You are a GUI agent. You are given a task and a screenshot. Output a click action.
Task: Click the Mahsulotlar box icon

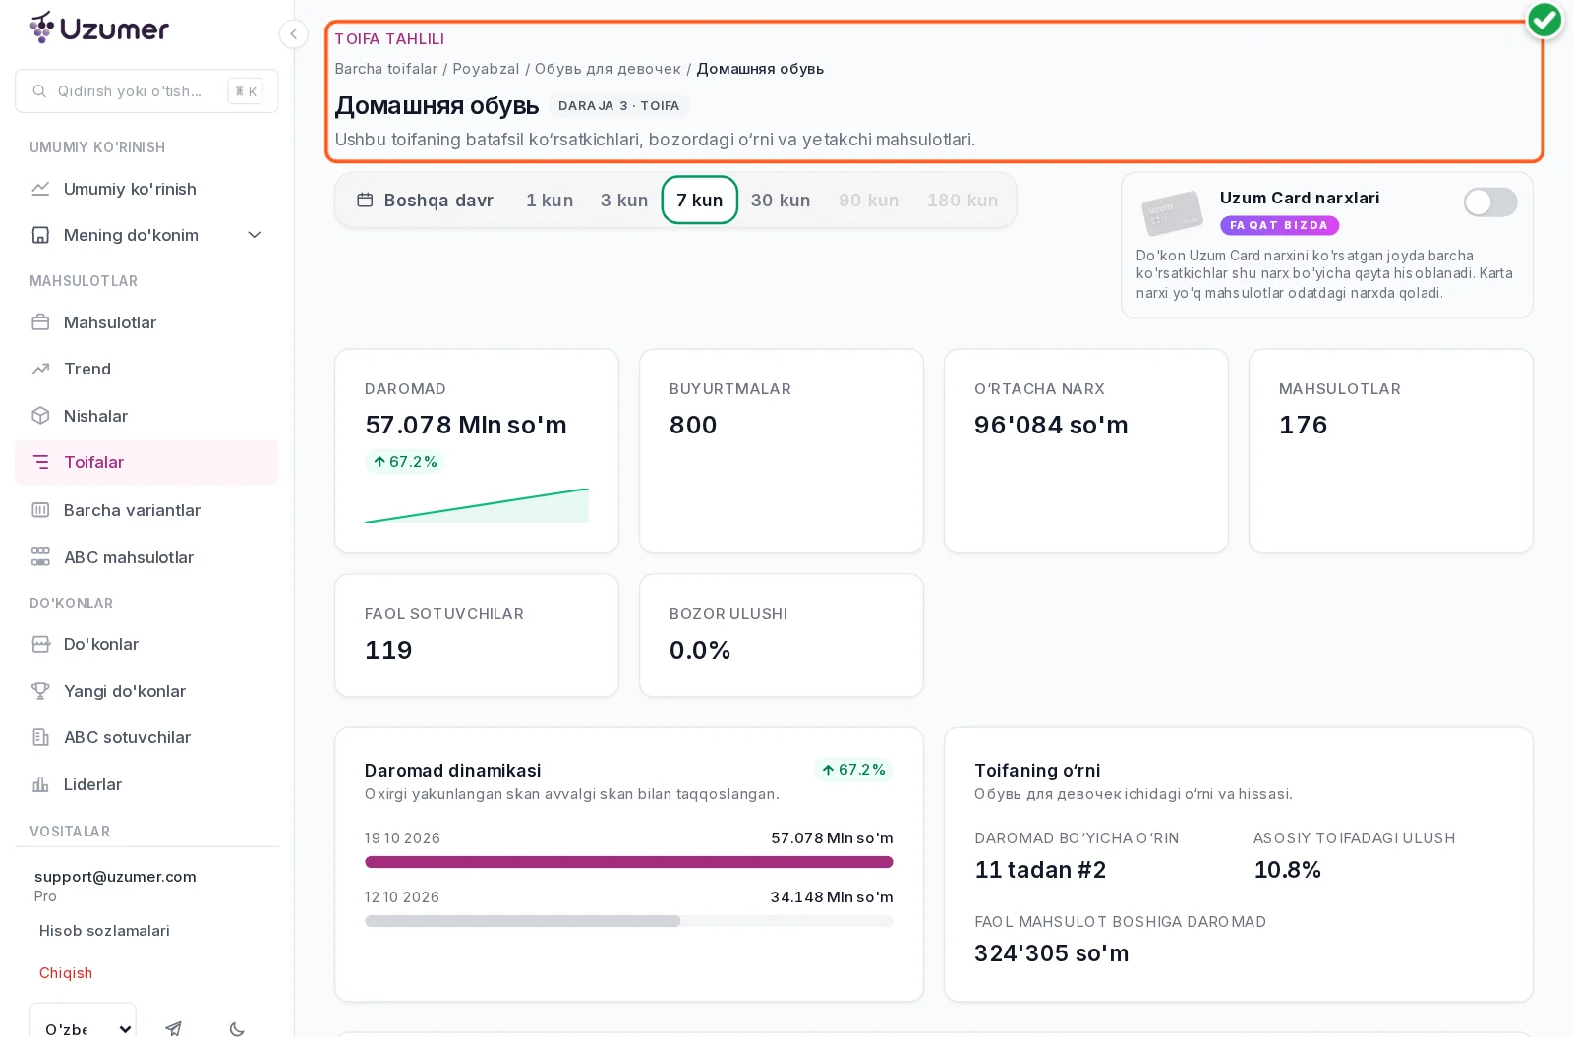coord(40,322)
